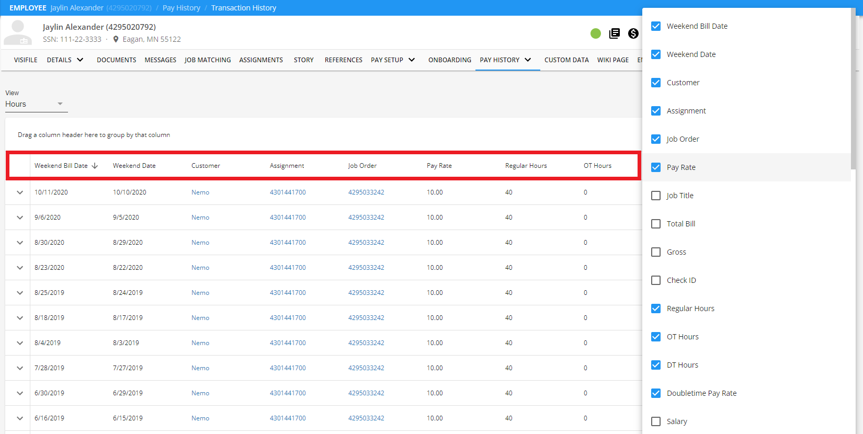Switch to the DOCUMENTS tab
863x434 pixels.
(117, 60)
